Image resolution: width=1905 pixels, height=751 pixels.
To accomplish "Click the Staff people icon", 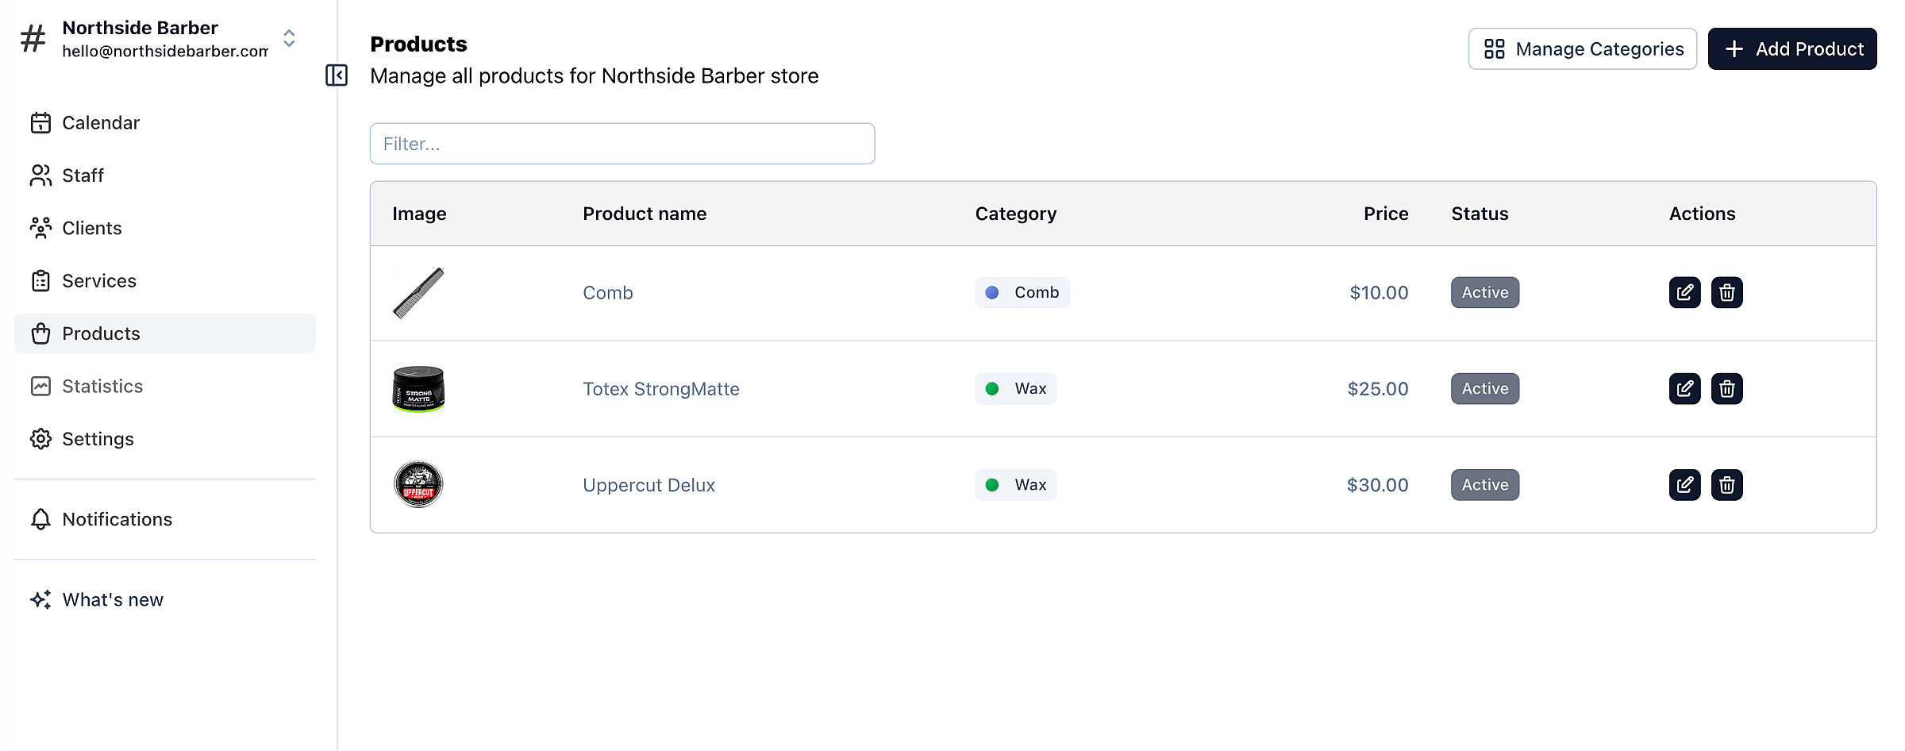I will pos(40,175).
